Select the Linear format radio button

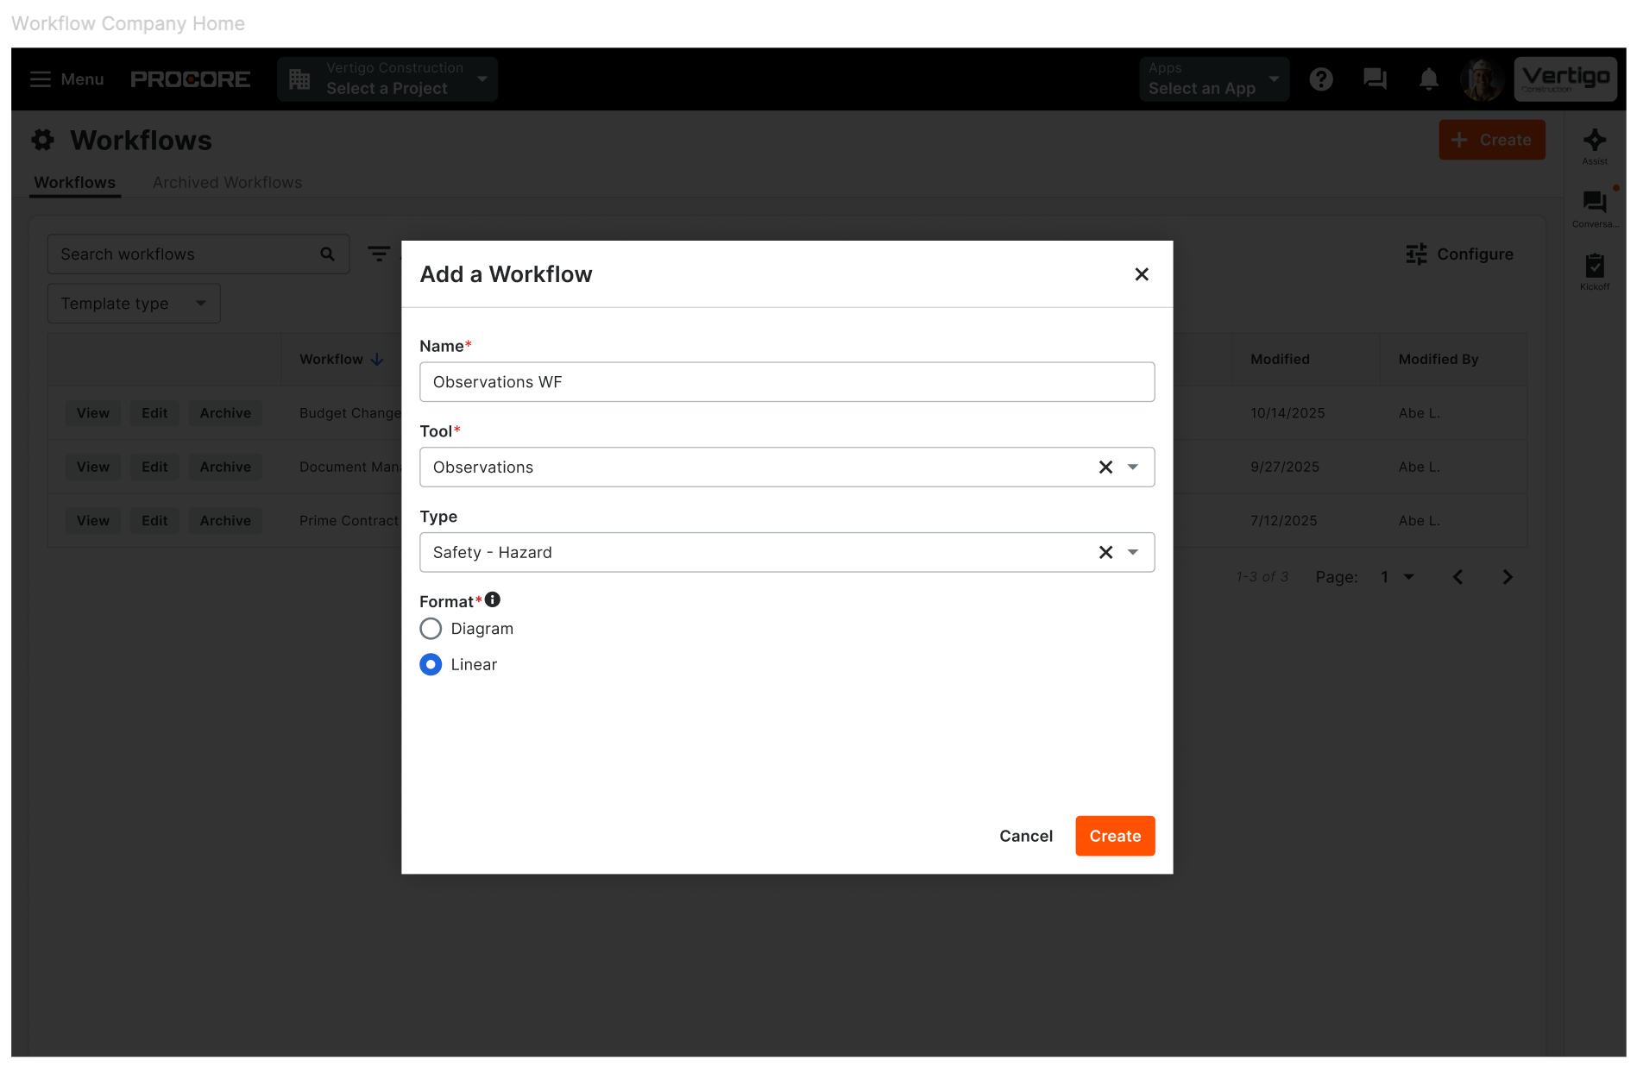[x=431, y=664]
